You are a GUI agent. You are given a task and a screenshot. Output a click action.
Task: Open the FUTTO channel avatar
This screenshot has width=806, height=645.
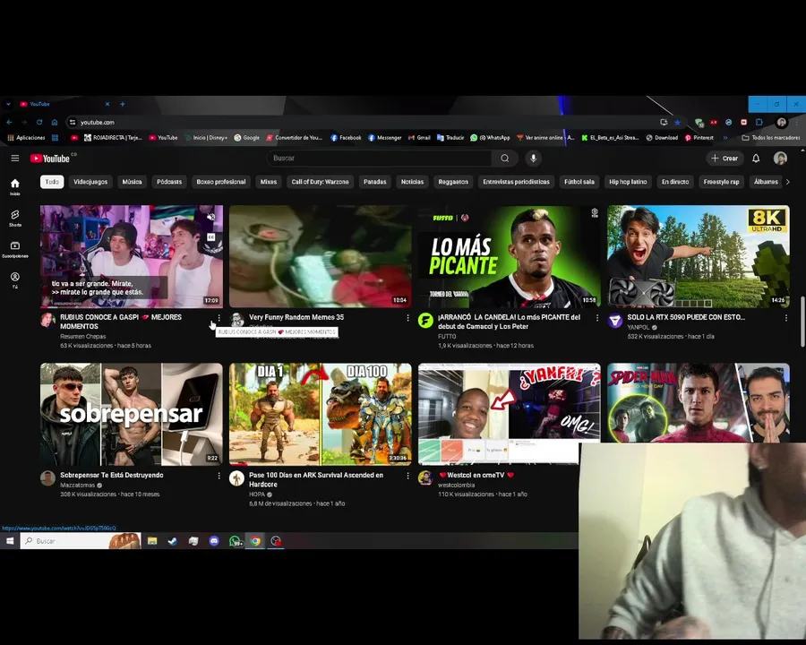[x=425, y=320]
